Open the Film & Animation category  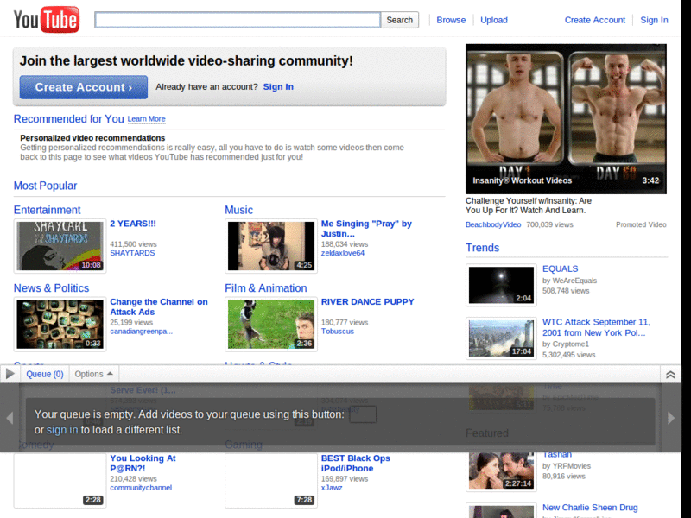click(266, 288)
